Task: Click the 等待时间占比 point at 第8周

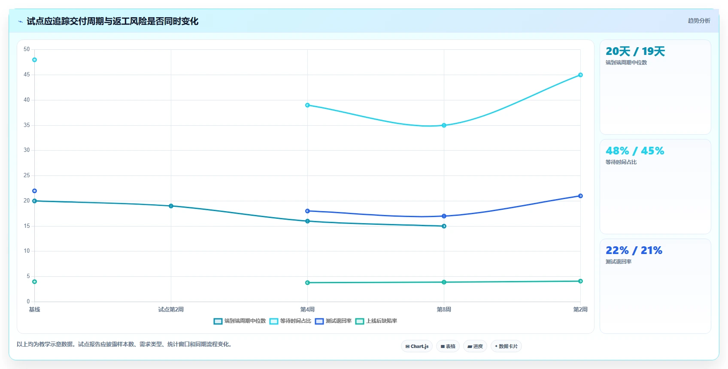Action: (444, 125)
